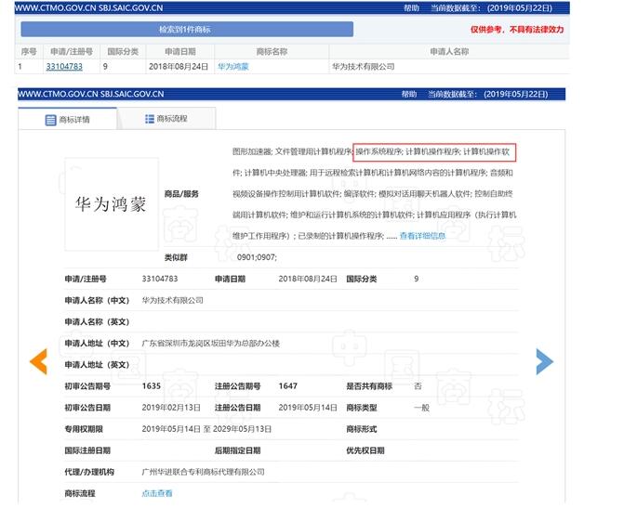Click the blue next arrow

pos(545,361)
